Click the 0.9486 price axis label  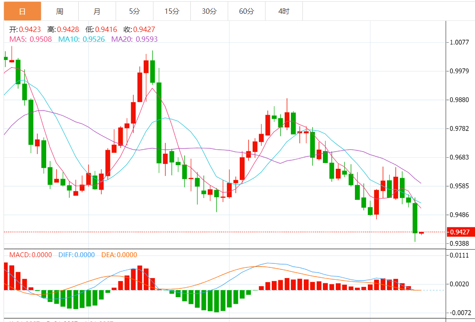point(460,215)
